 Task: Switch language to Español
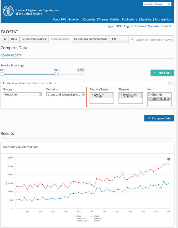pos(166,26)
